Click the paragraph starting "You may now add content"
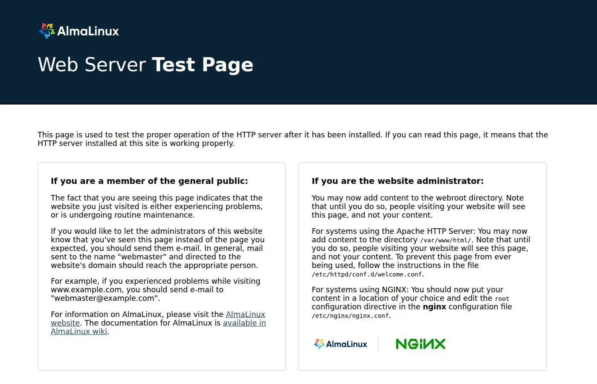The width and height of the screenshot is (597, 384). [x=418, y=207]
